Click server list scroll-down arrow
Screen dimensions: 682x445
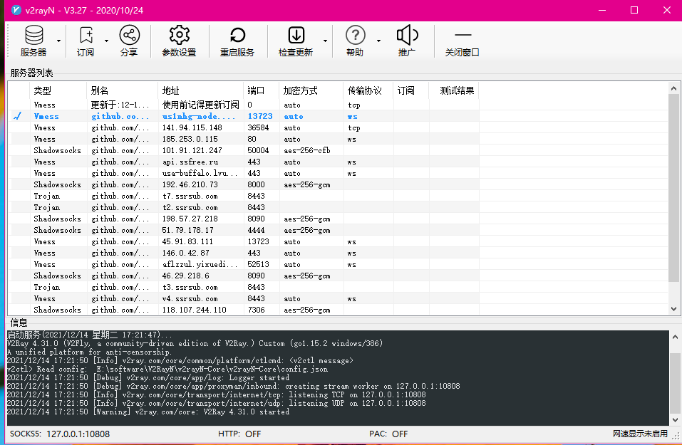pyautogui.click(x=673, y=309)
